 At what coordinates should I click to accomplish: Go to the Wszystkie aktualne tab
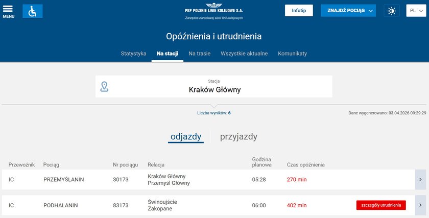point(244,54)
